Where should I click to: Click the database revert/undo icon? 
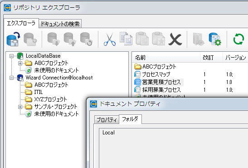(86, 39)
